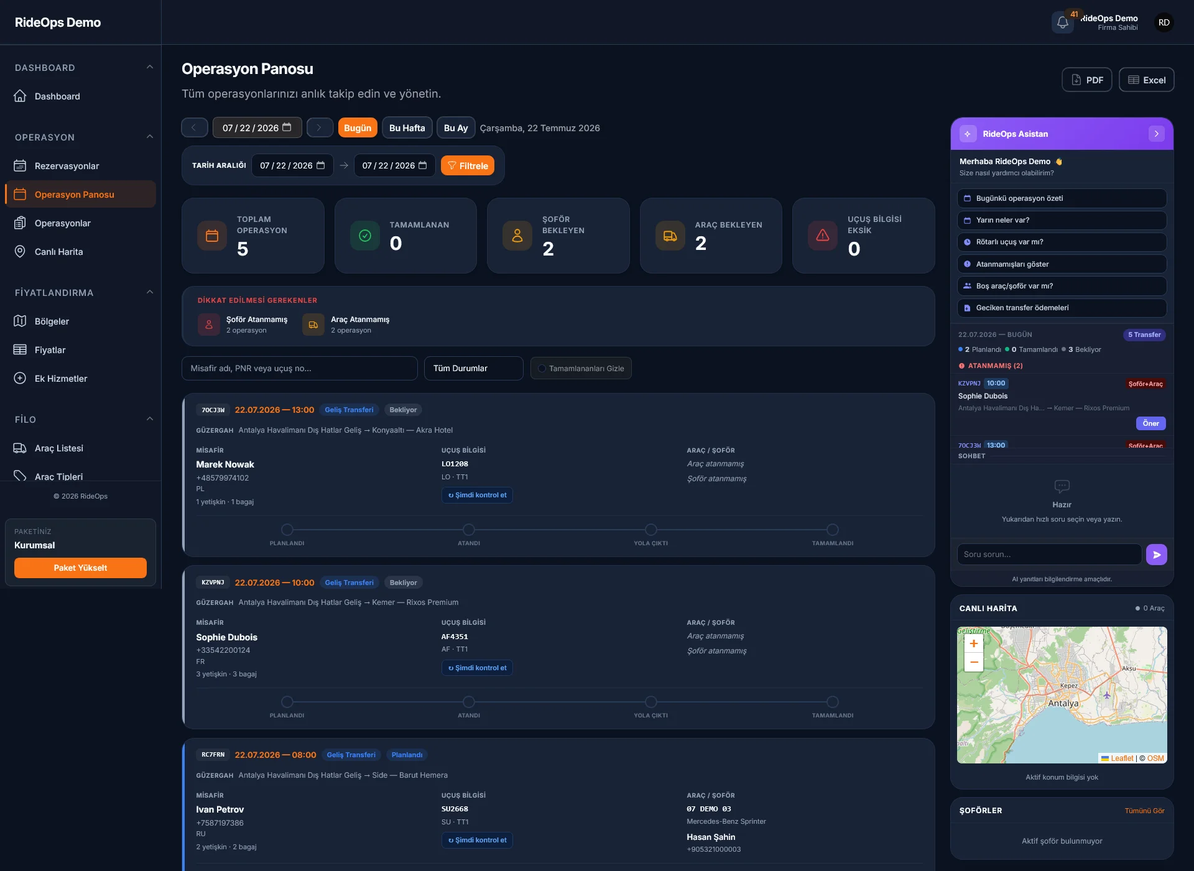This screenshot has height=871, width=1194.
Task: Collapse the DASHBOARD sidebar section
Action: tap(149, 67)
